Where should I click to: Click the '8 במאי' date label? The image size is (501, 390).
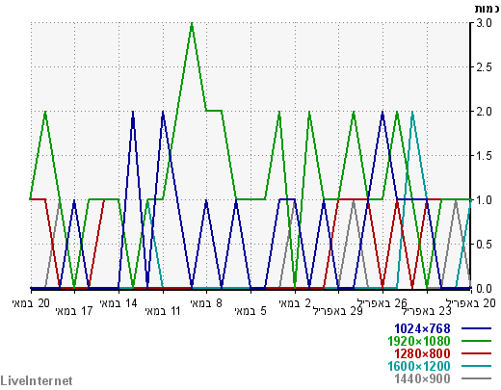[x=206, y=303]
